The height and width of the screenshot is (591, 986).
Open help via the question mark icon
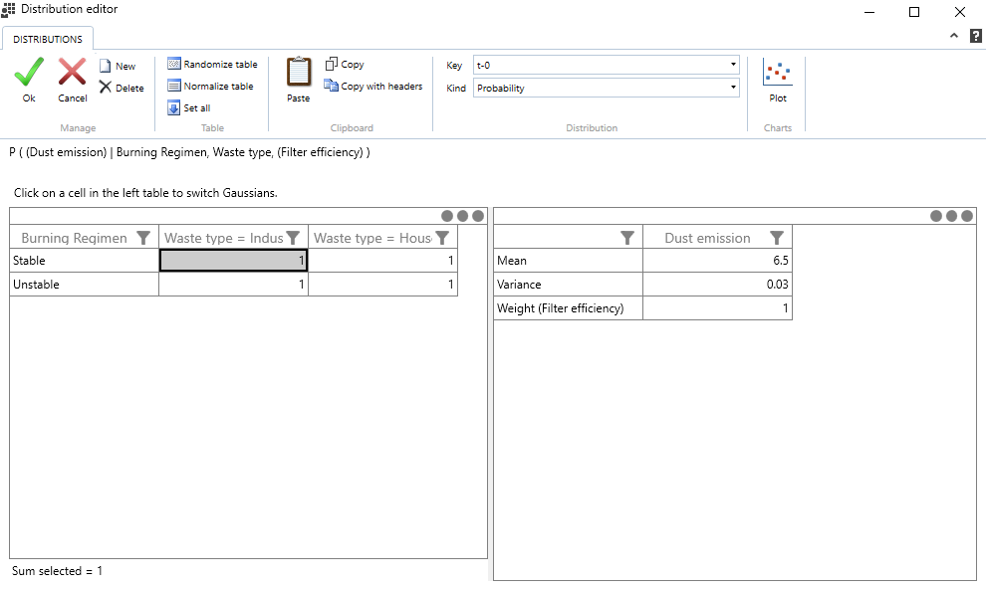click(x=975, y=36)
